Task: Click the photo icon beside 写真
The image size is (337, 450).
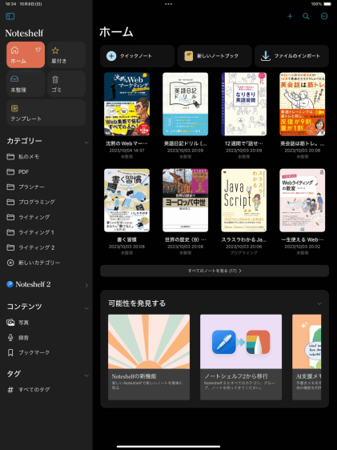Action: pos(10,323)
